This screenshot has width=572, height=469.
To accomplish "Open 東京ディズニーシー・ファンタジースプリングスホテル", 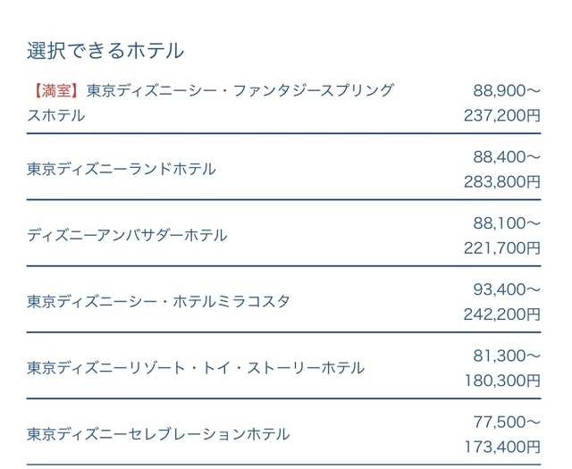I will pos(211,103).
